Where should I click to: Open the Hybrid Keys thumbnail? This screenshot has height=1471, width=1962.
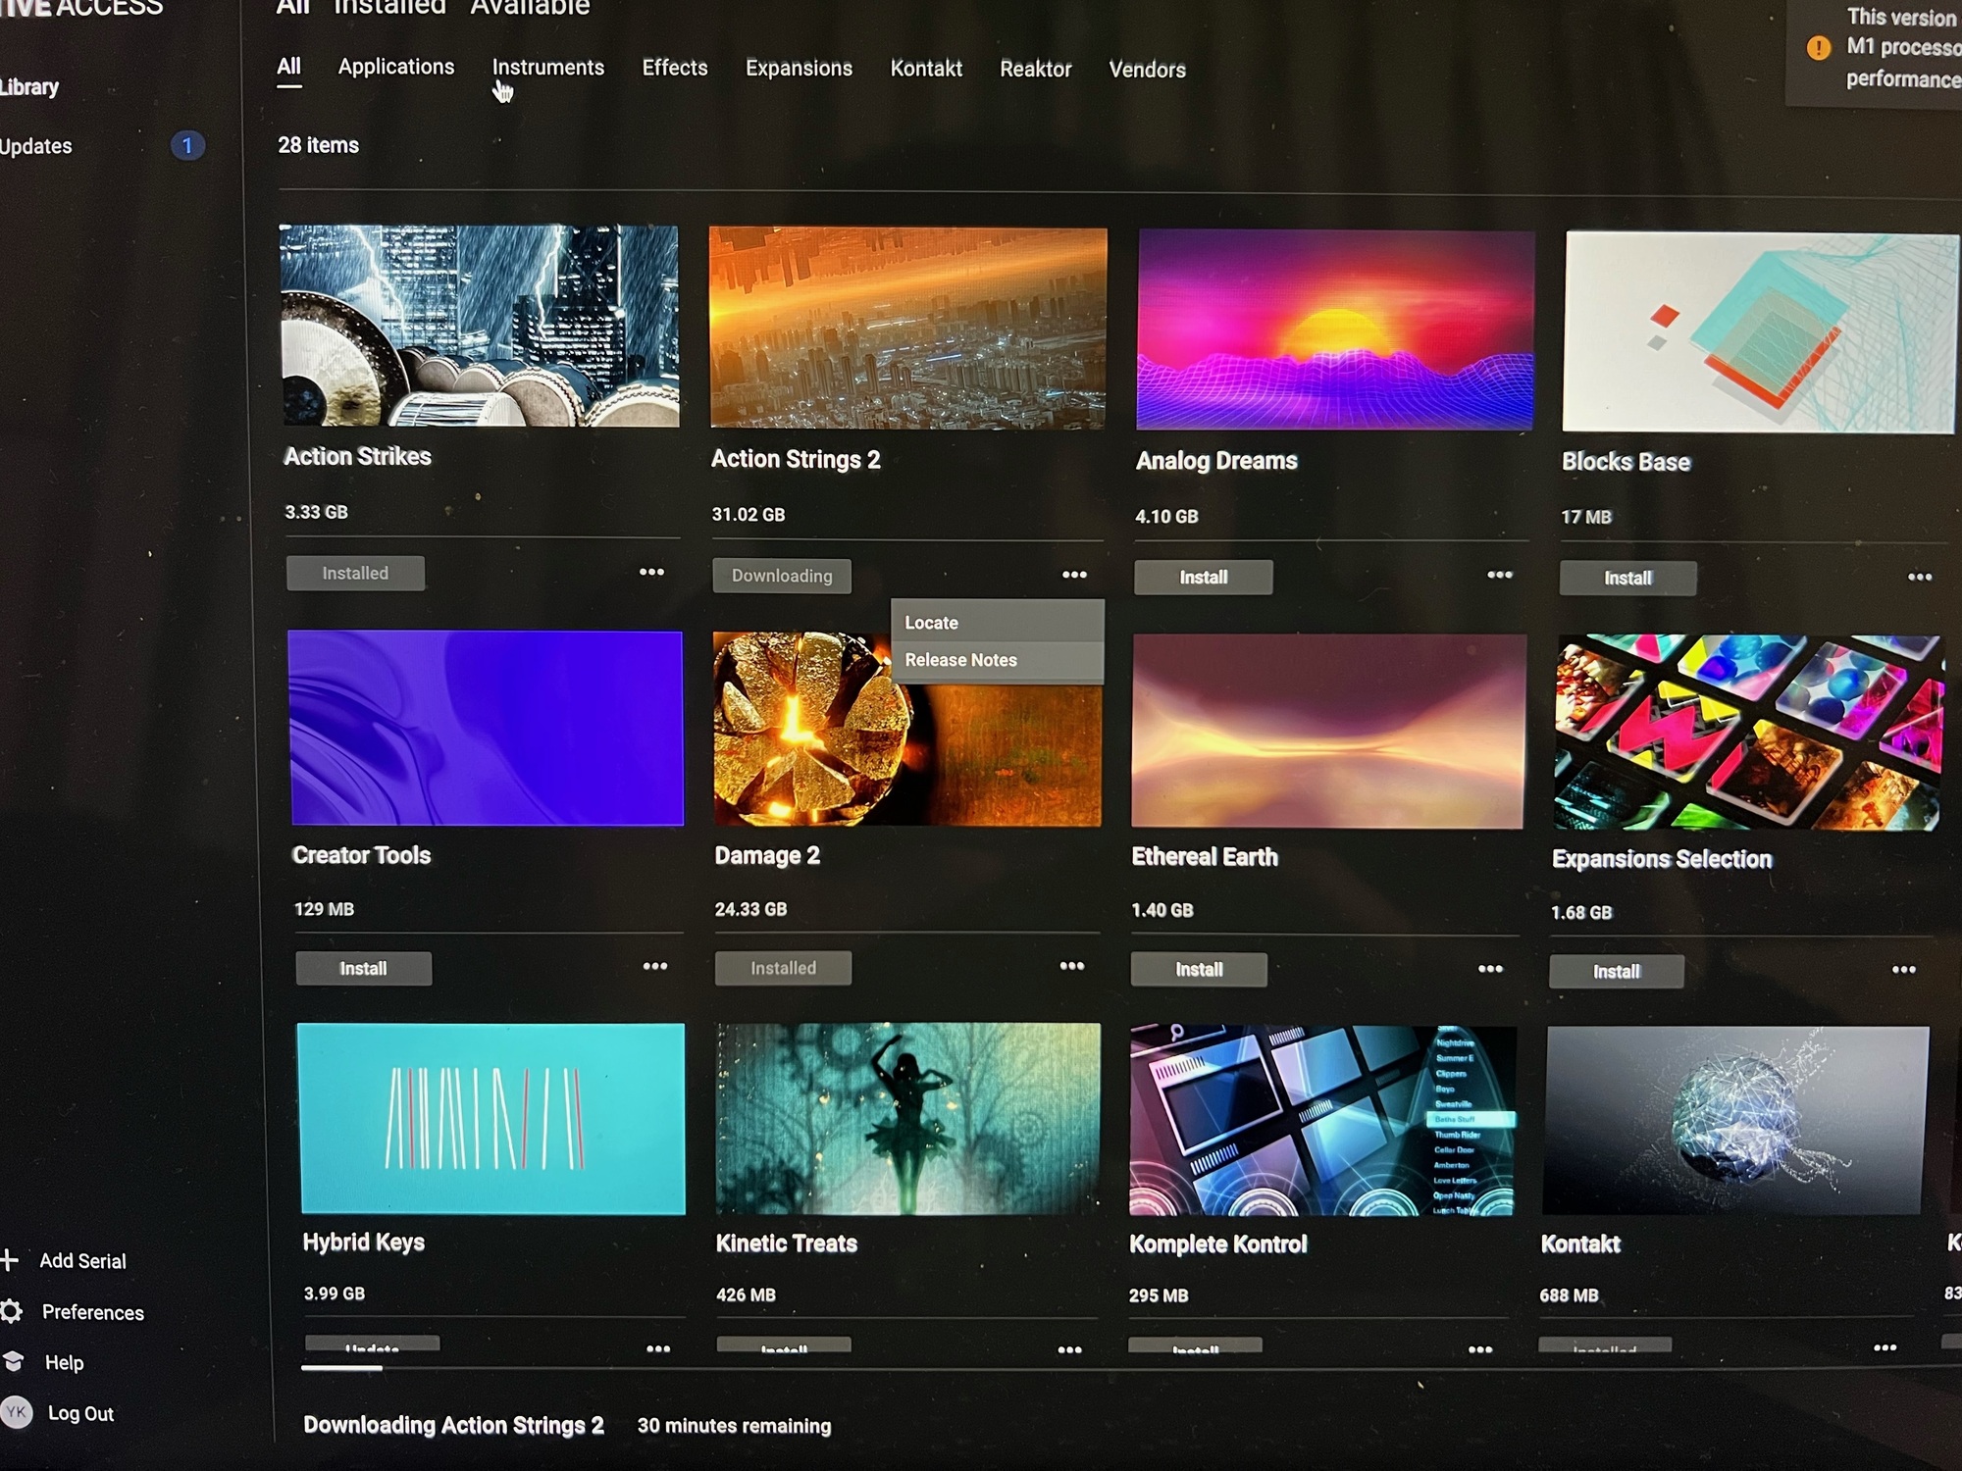tap(491, 1119)
